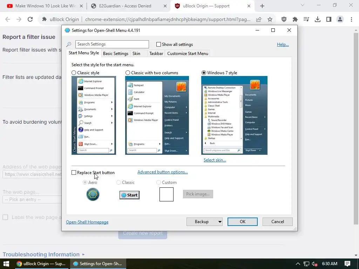This screenshot has height=269, width=359.
Task: Enable Show all settings checkbox
Action: 158,44
